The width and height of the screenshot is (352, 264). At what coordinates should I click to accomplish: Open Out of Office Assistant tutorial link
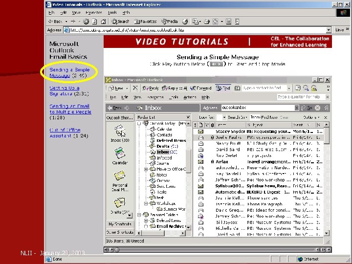(65, 132)
